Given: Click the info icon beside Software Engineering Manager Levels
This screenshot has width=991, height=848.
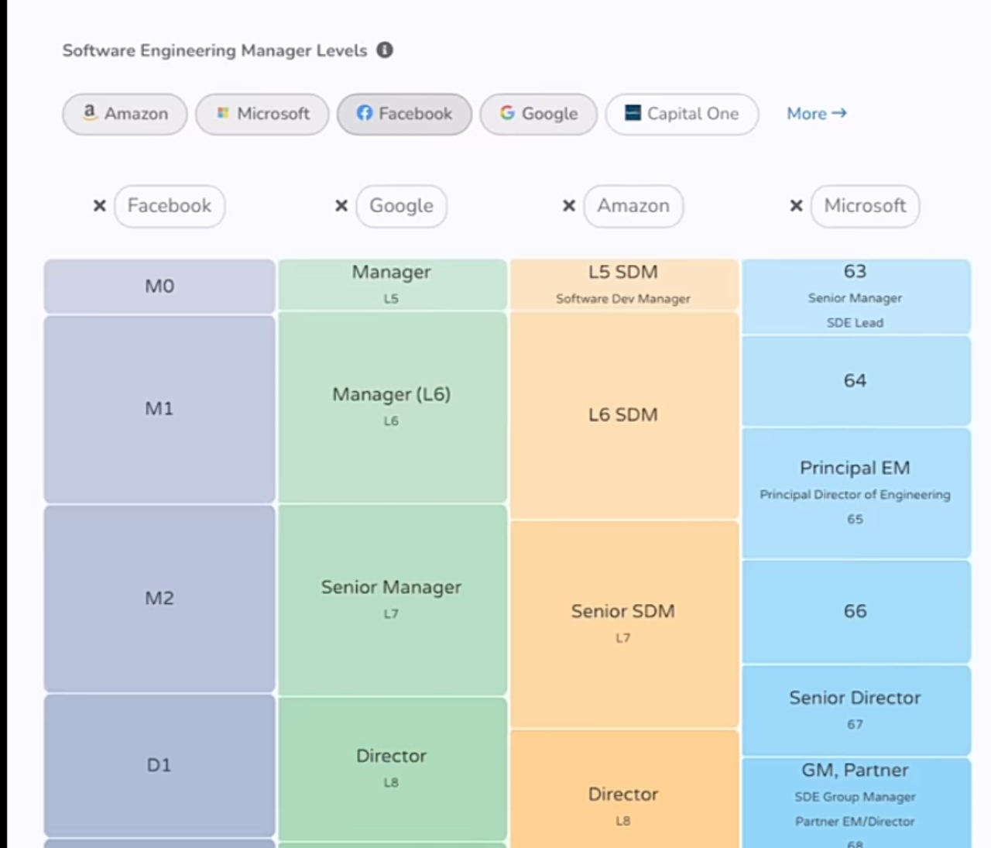Looking at the screenshot, I should click(385, 50).
